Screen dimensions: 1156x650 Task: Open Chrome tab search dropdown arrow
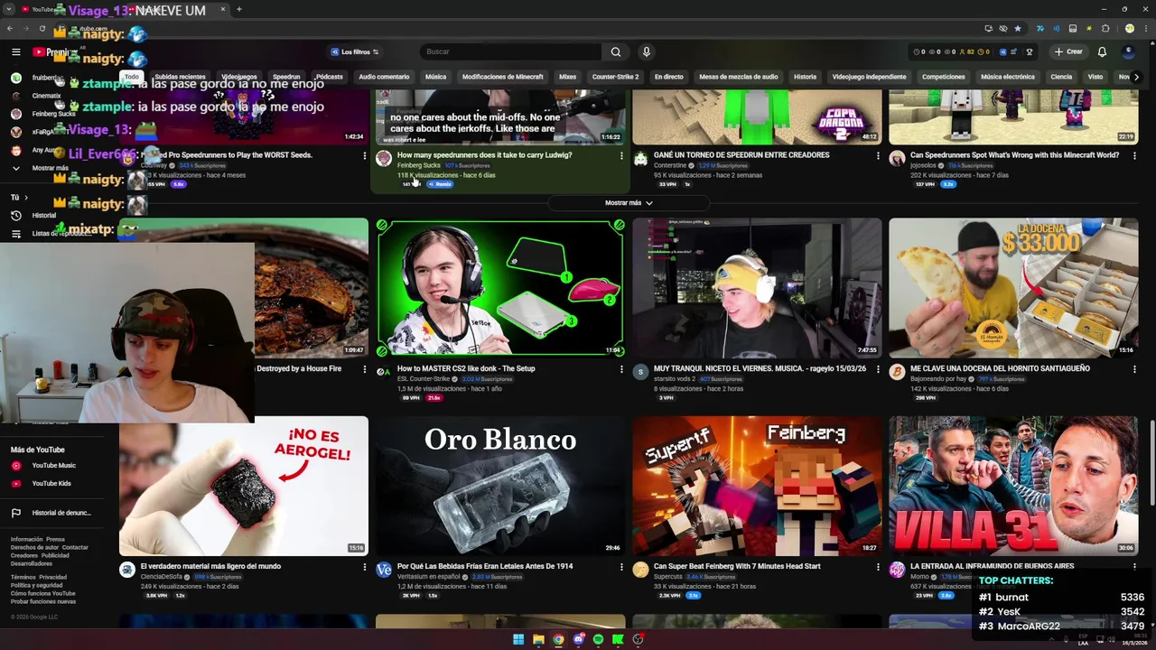click(x=10, y=9)
